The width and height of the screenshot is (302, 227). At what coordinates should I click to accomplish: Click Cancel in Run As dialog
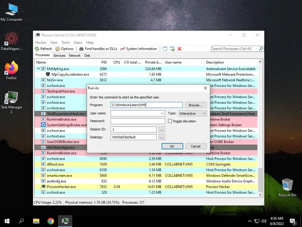click(x=196, y=146)
